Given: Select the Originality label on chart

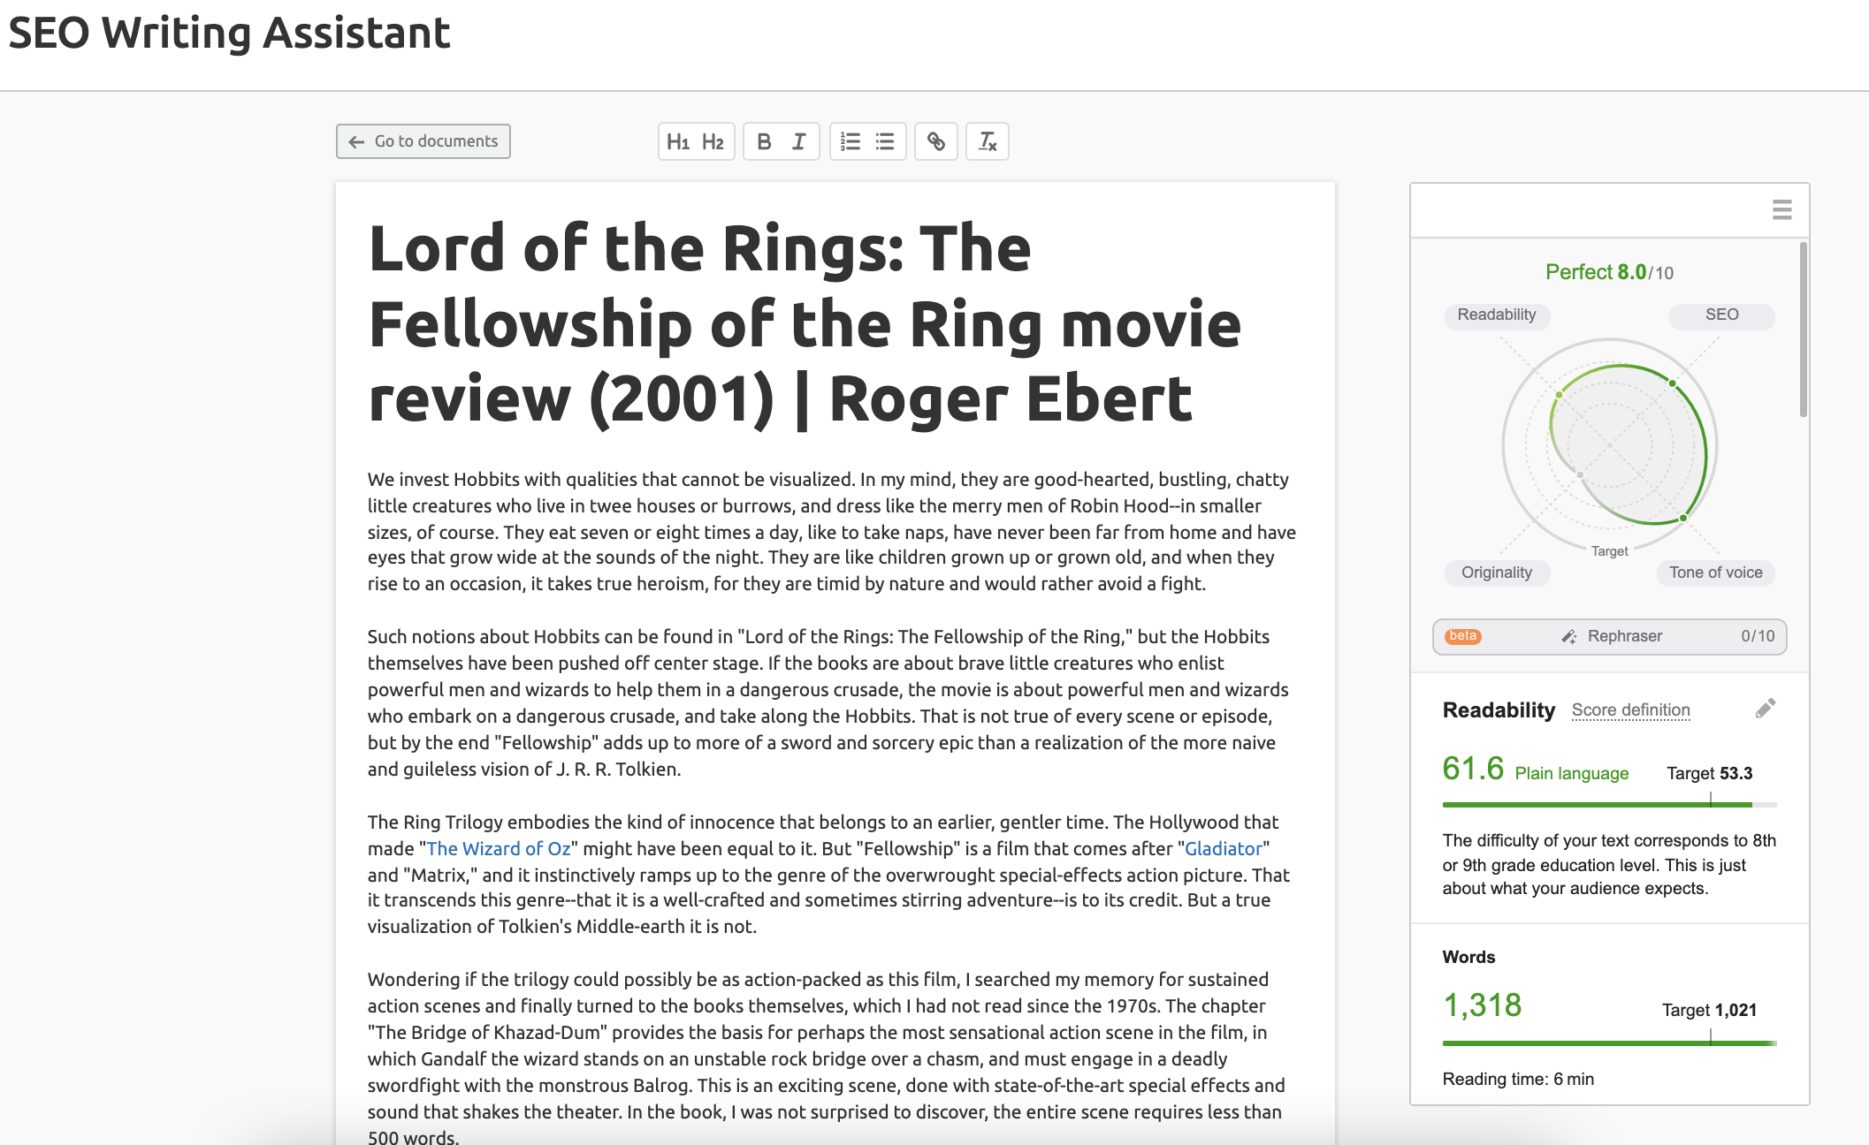Looking at the screenshot, I should [1497, 572].
